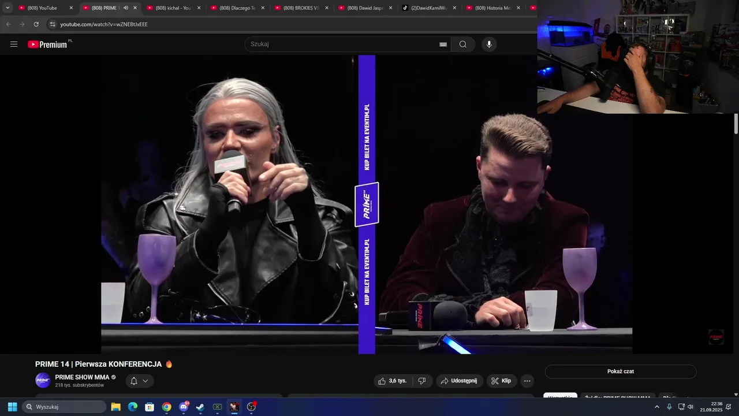
Task: Open the notification bell dropdown for channel
Action: point(139,381)
